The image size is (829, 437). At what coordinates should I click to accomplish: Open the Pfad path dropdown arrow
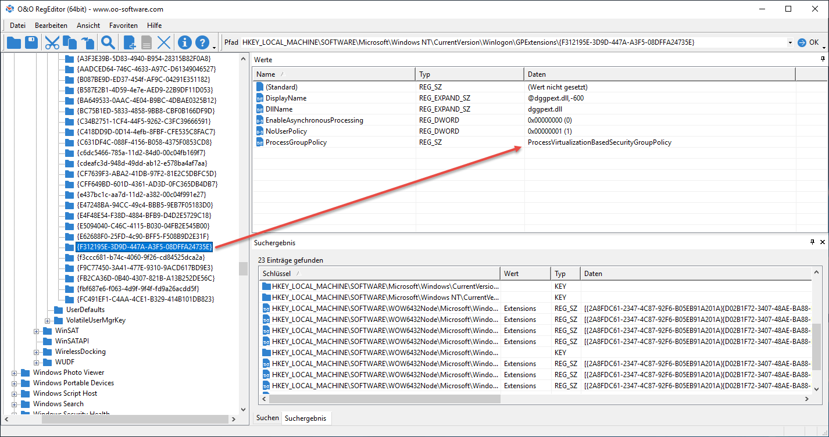click(x=789, y=42)
